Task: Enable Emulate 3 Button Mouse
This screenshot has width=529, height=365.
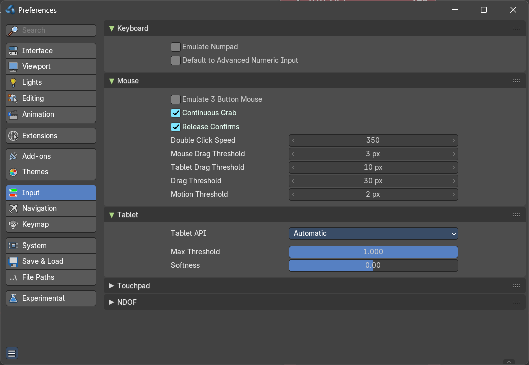Action: (175, 99)
